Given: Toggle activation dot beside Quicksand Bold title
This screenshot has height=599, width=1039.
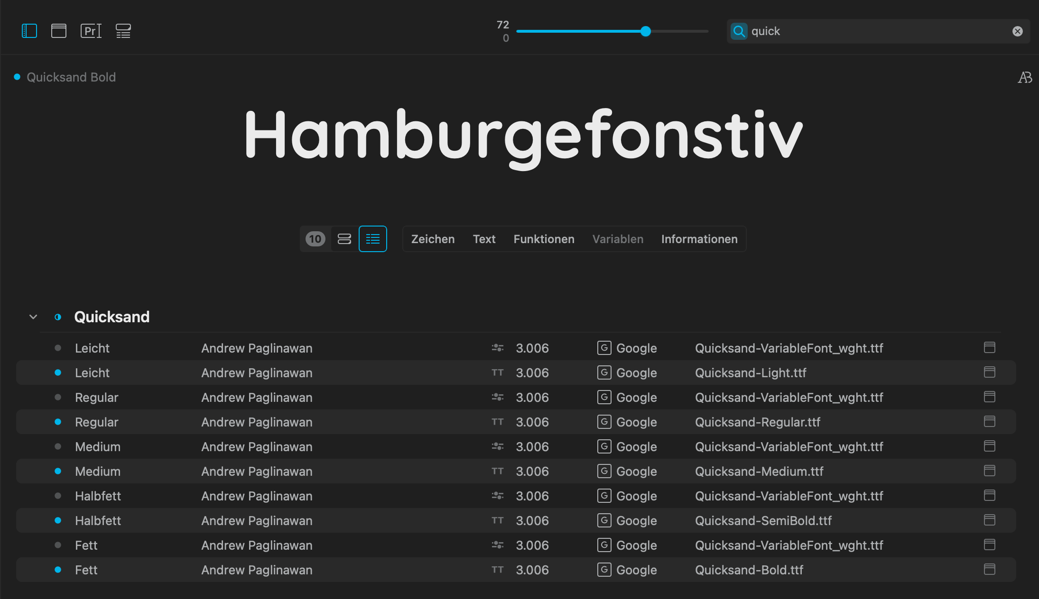Looking at the screenshot, I should point(17,77).
